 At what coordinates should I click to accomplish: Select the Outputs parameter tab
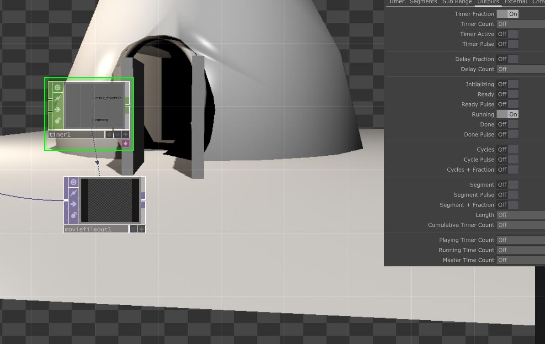[488, 2]
